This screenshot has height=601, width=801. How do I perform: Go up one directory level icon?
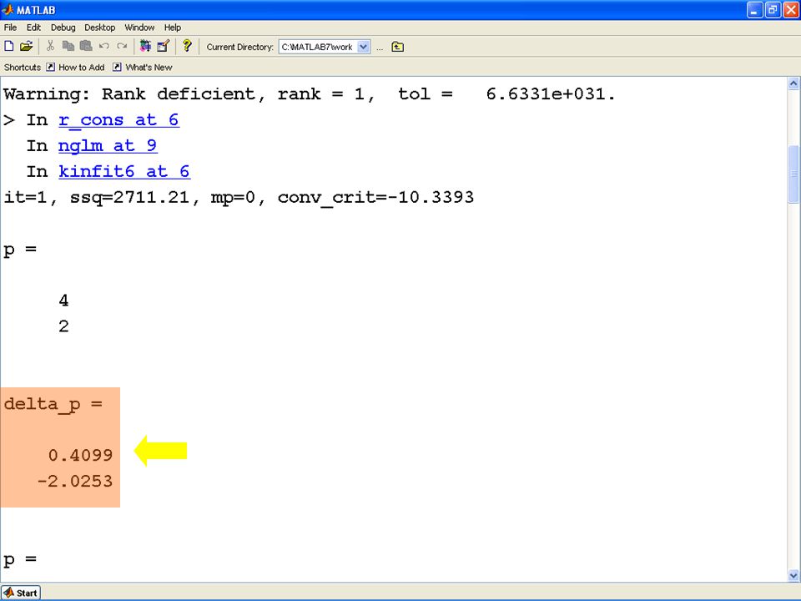397,47
